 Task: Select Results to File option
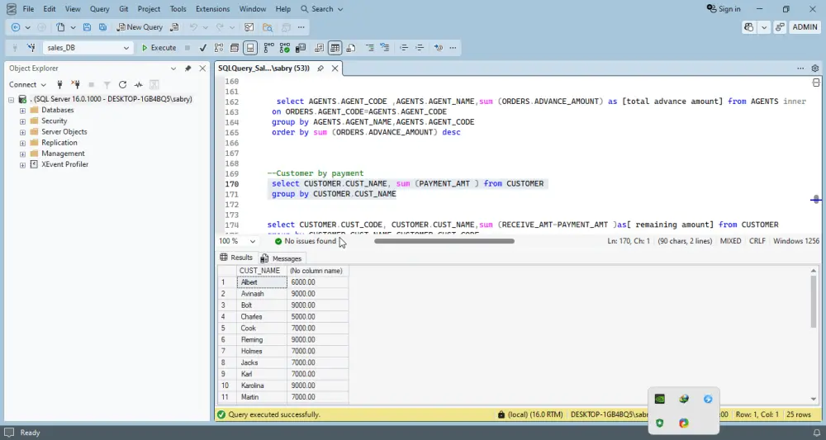[x=351, y=48]
